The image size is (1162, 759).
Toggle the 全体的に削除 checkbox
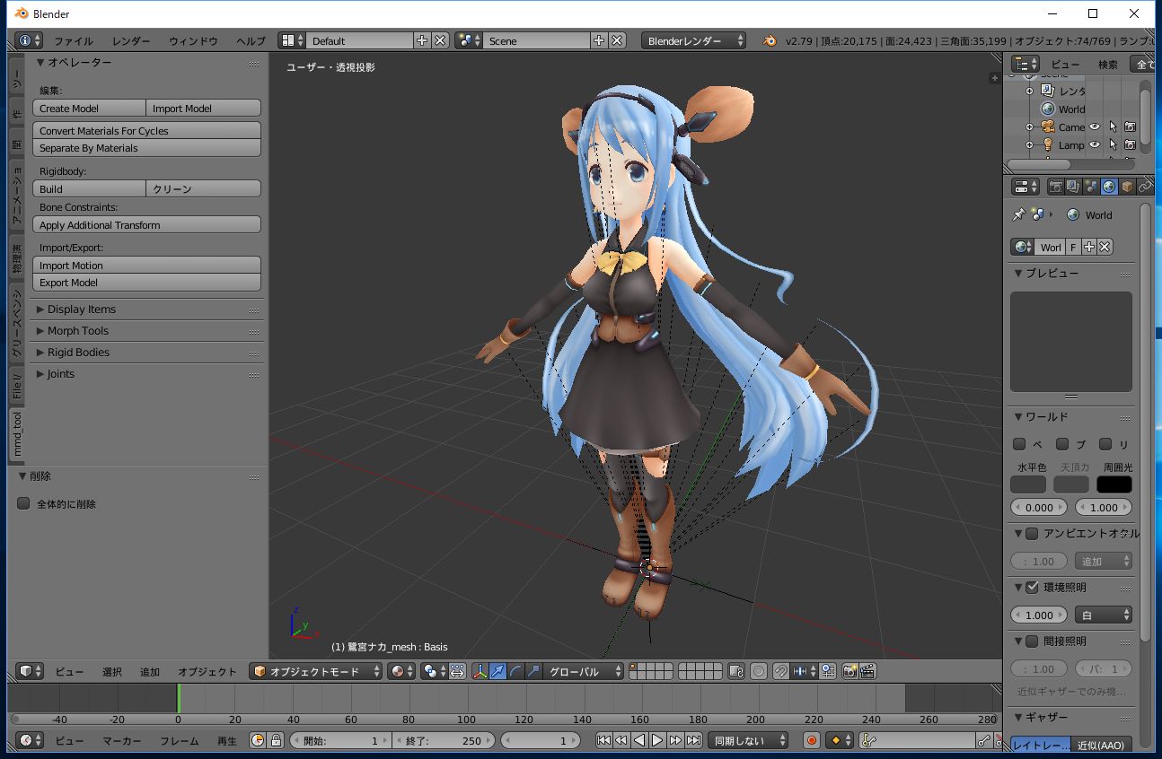(24, 503)
